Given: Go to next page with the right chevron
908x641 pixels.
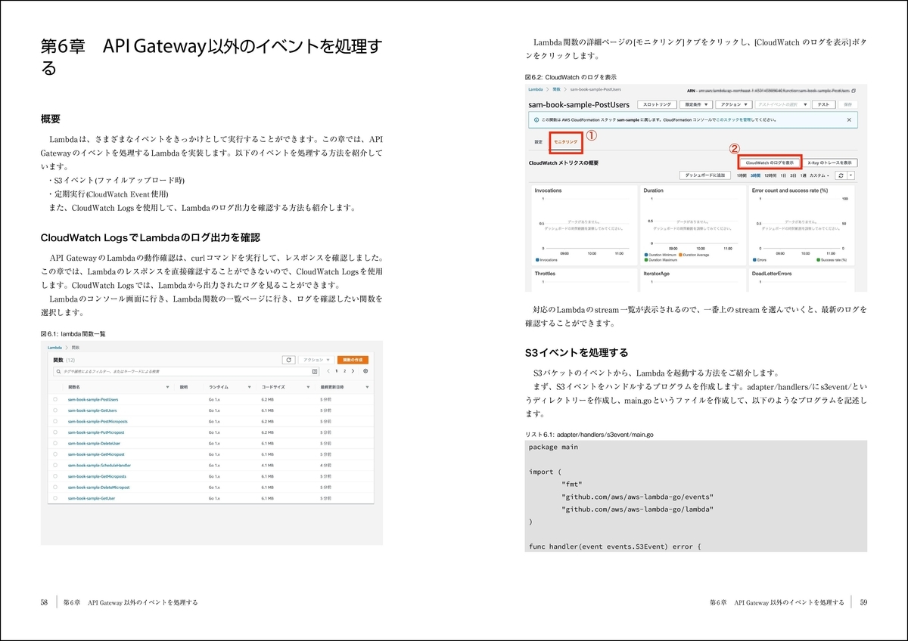Looking at the screenshot, I should pos(353,371).
